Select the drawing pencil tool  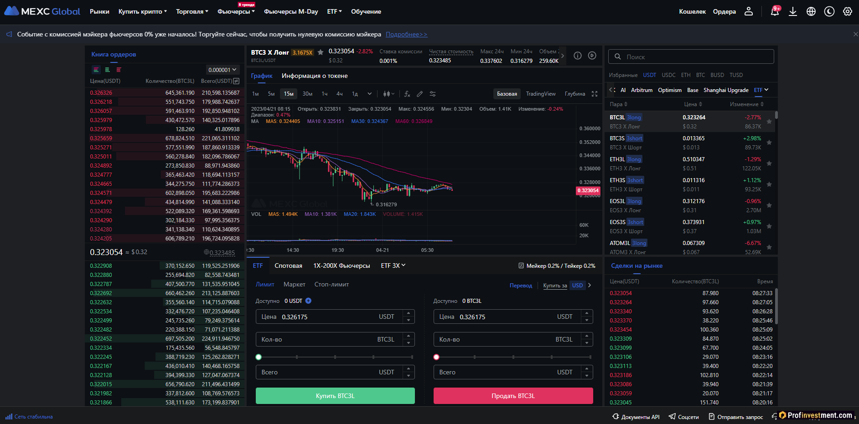tap(420, 94)
